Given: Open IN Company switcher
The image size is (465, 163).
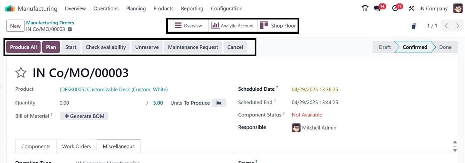Looking at the screenshot, I should coord(433,8).
